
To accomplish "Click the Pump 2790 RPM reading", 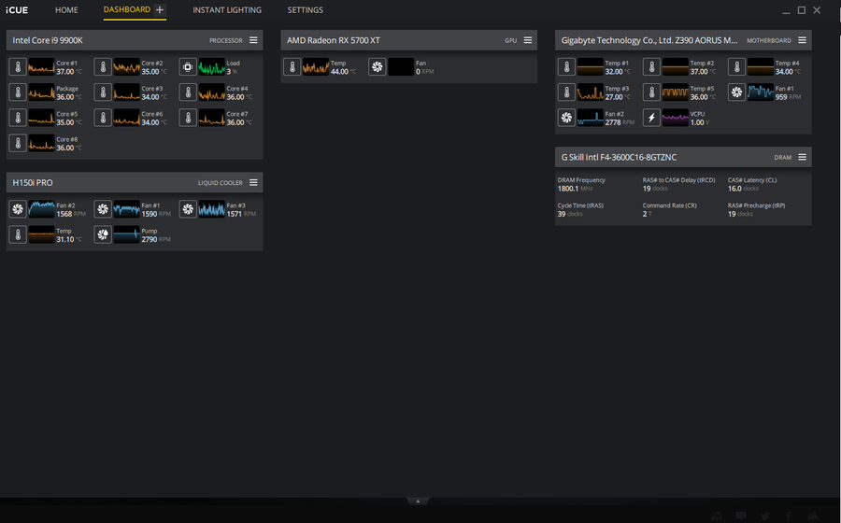I will (156, 239).
